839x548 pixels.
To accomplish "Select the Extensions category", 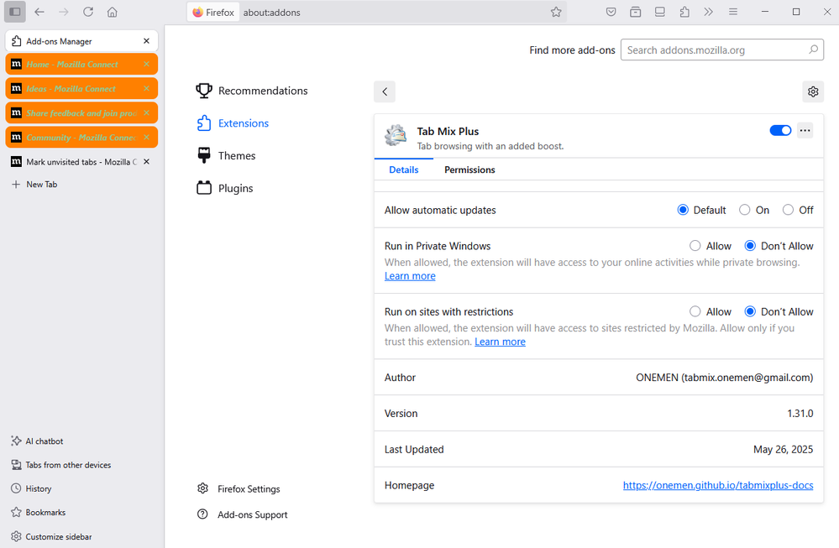I will pyautogui.click(x=233, y=123).
